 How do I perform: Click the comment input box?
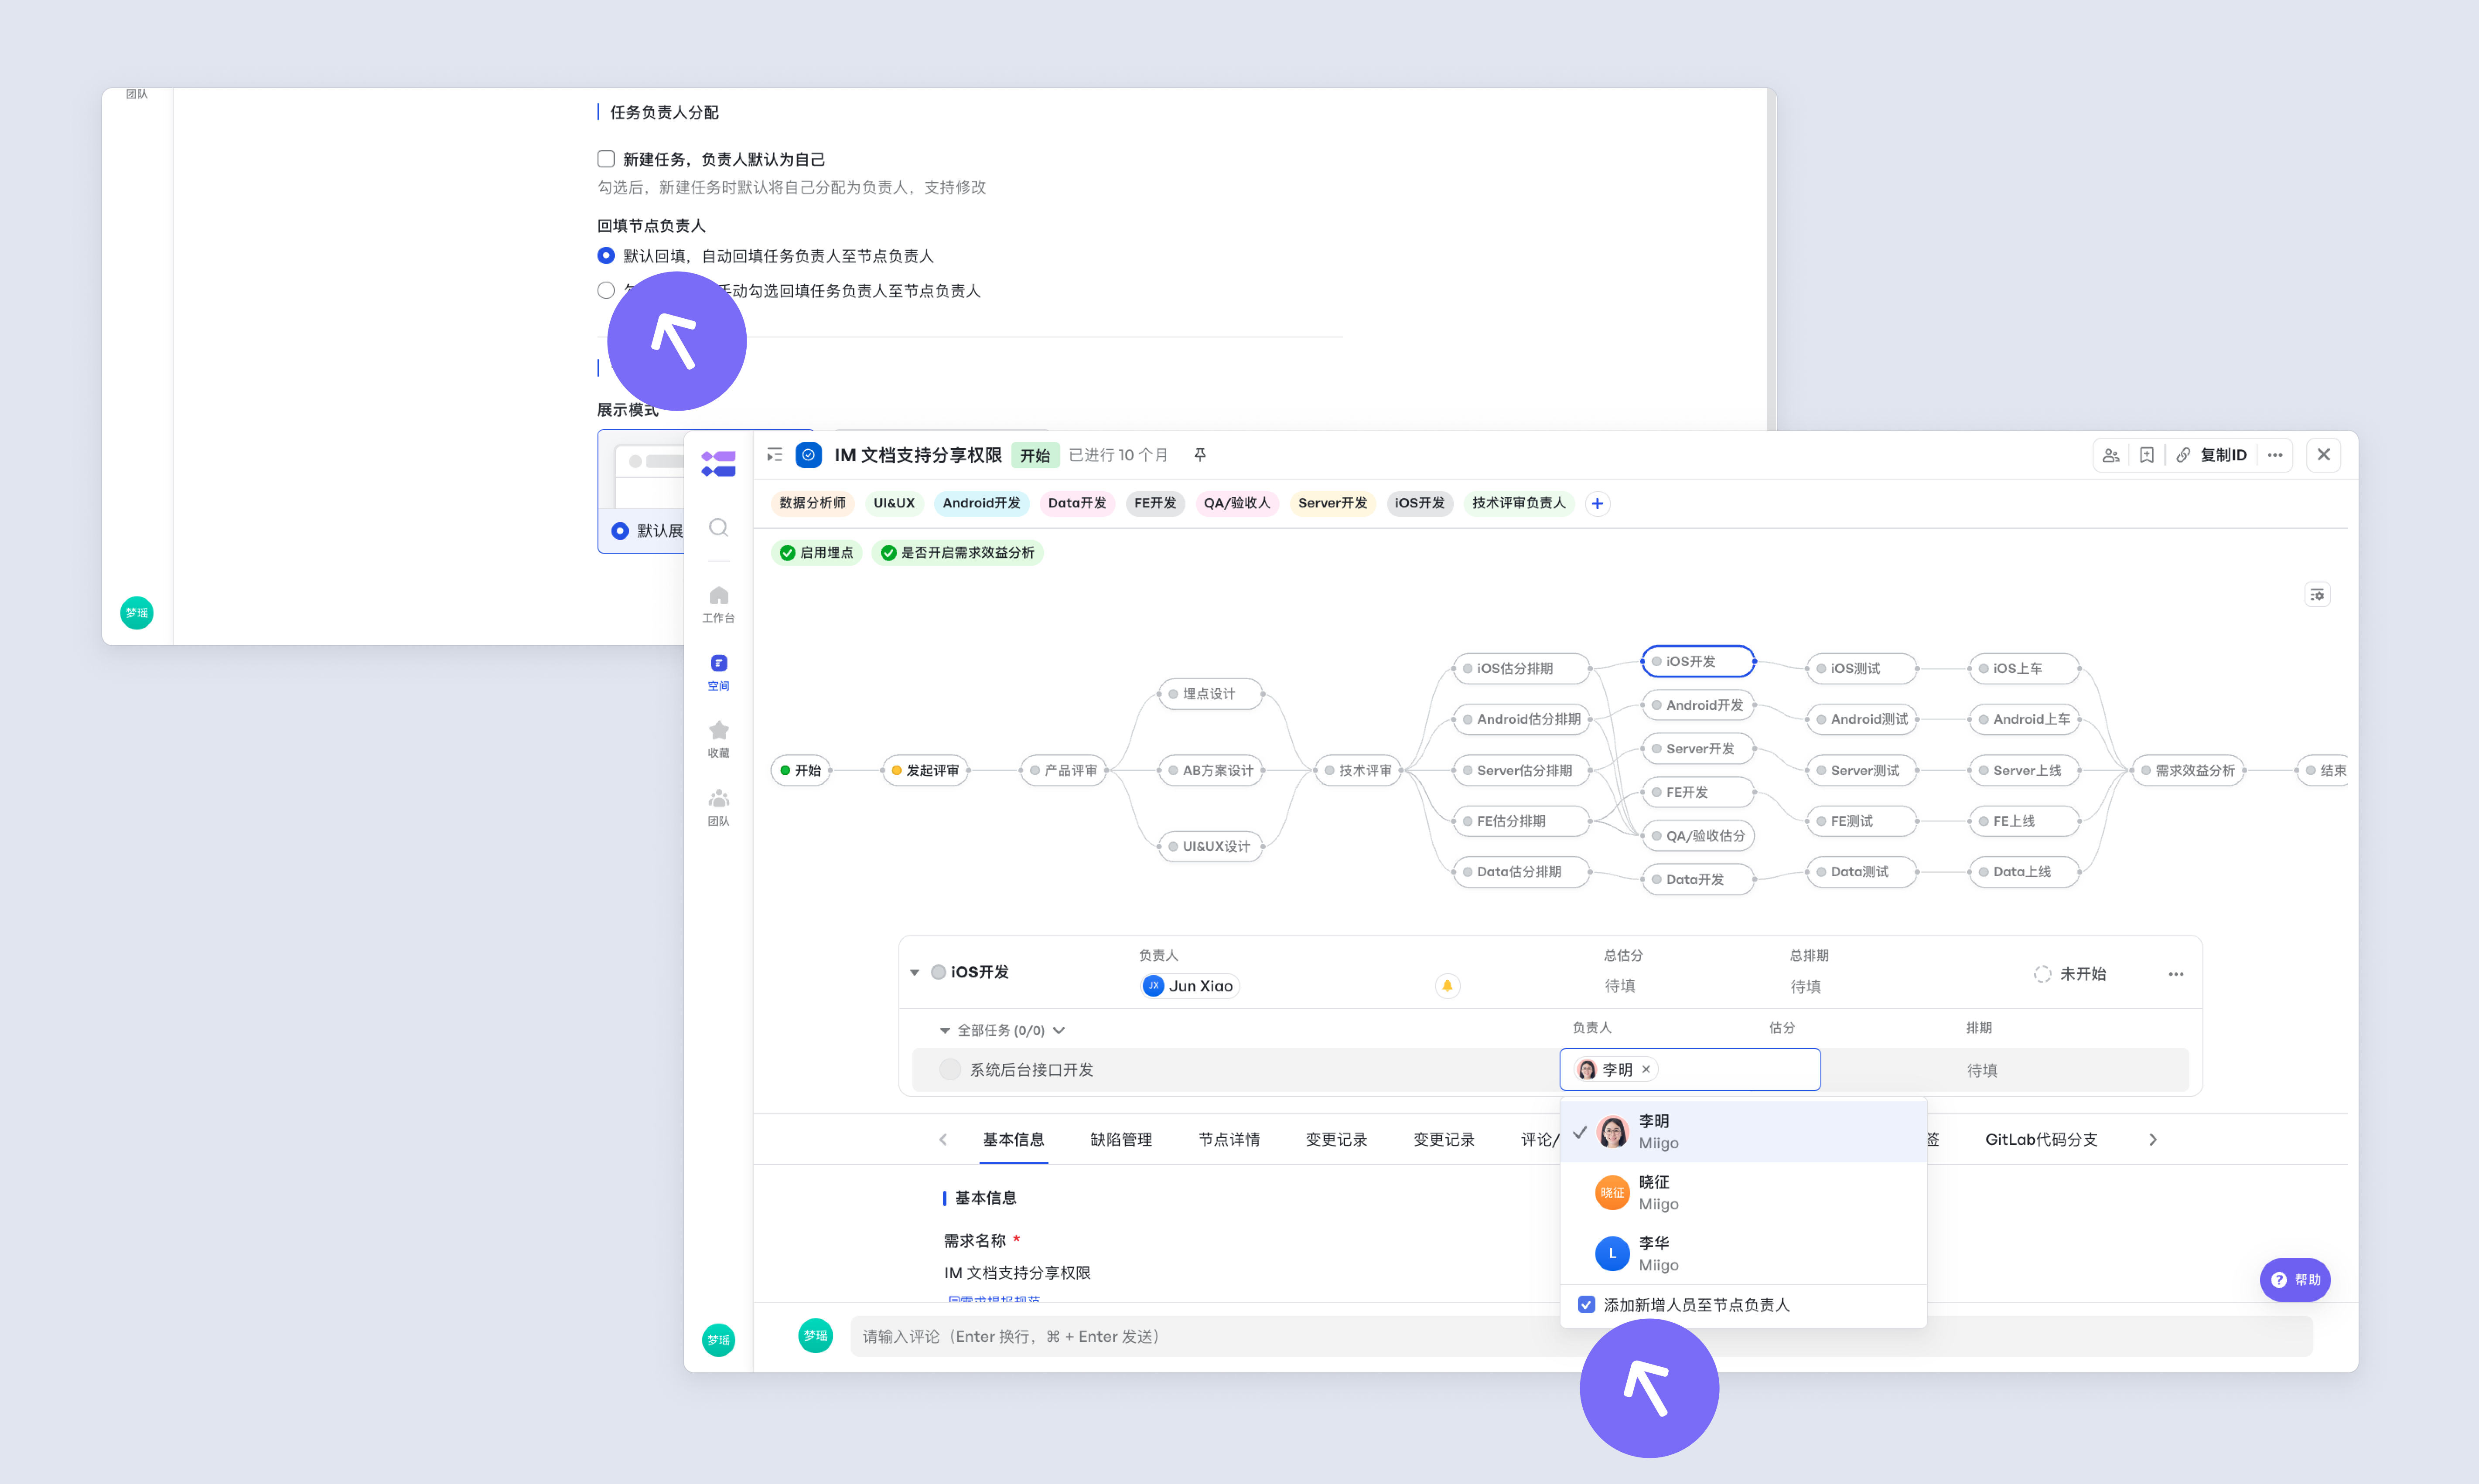1581,1337
